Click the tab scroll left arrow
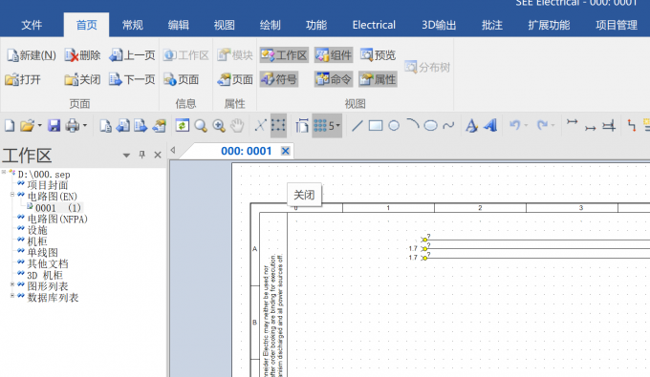This screenshot has width=650, height=377. [x=173, y=150]
